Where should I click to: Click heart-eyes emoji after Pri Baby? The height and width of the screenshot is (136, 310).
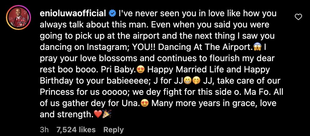(141, 70)
